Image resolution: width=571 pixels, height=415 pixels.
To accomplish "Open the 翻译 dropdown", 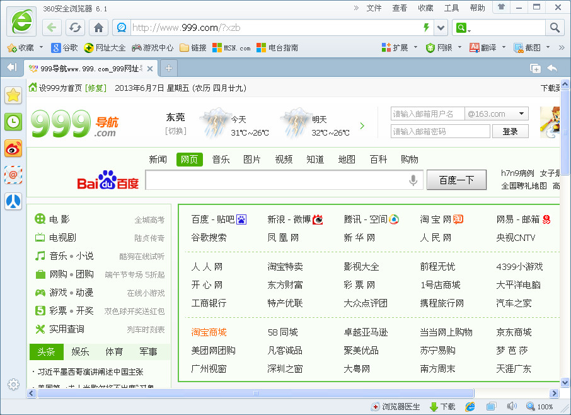I will [x=504, y=47].
